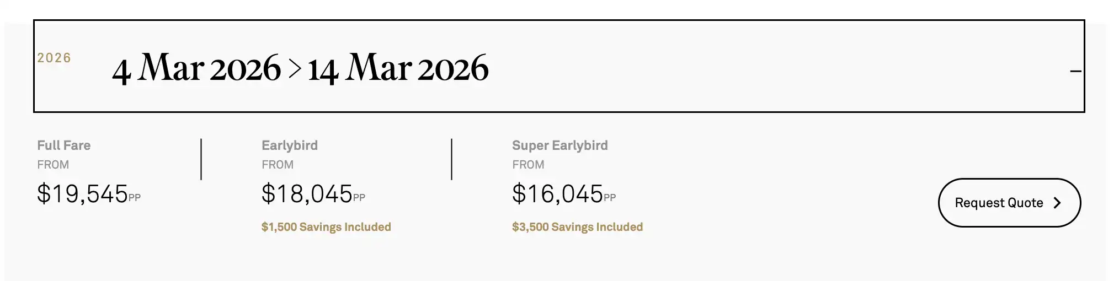Click the $19,545 Full Fare price
The width and height of the screenshot is (1119, 281).
pos(83,194)
